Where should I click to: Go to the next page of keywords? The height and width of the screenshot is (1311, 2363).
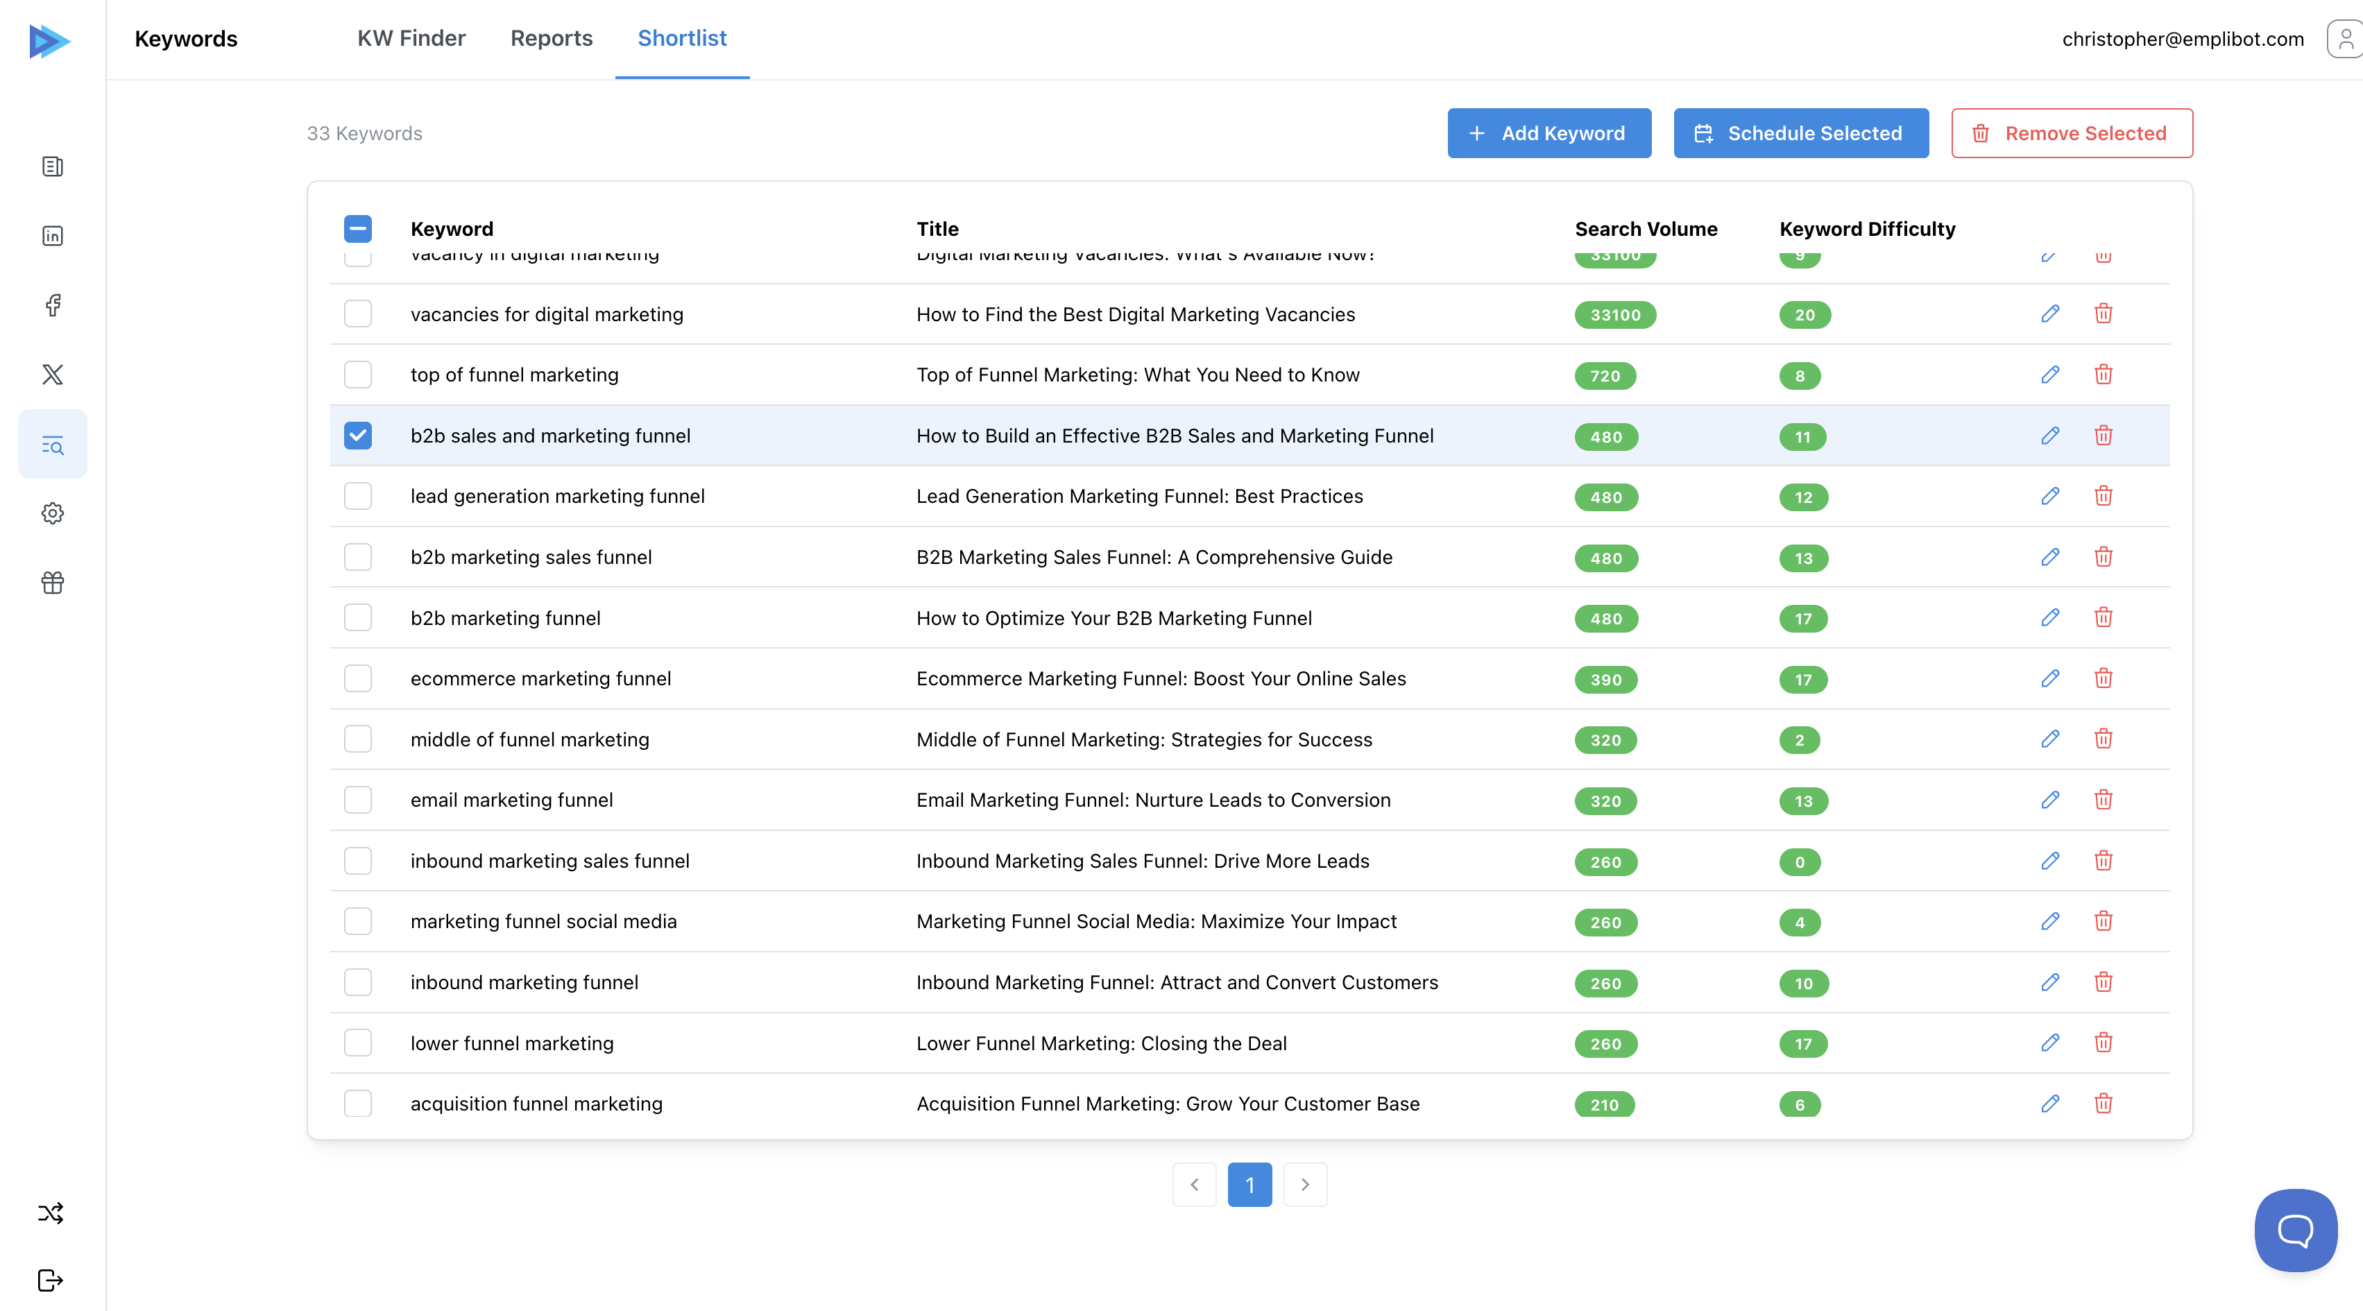pos(1304,1184)
